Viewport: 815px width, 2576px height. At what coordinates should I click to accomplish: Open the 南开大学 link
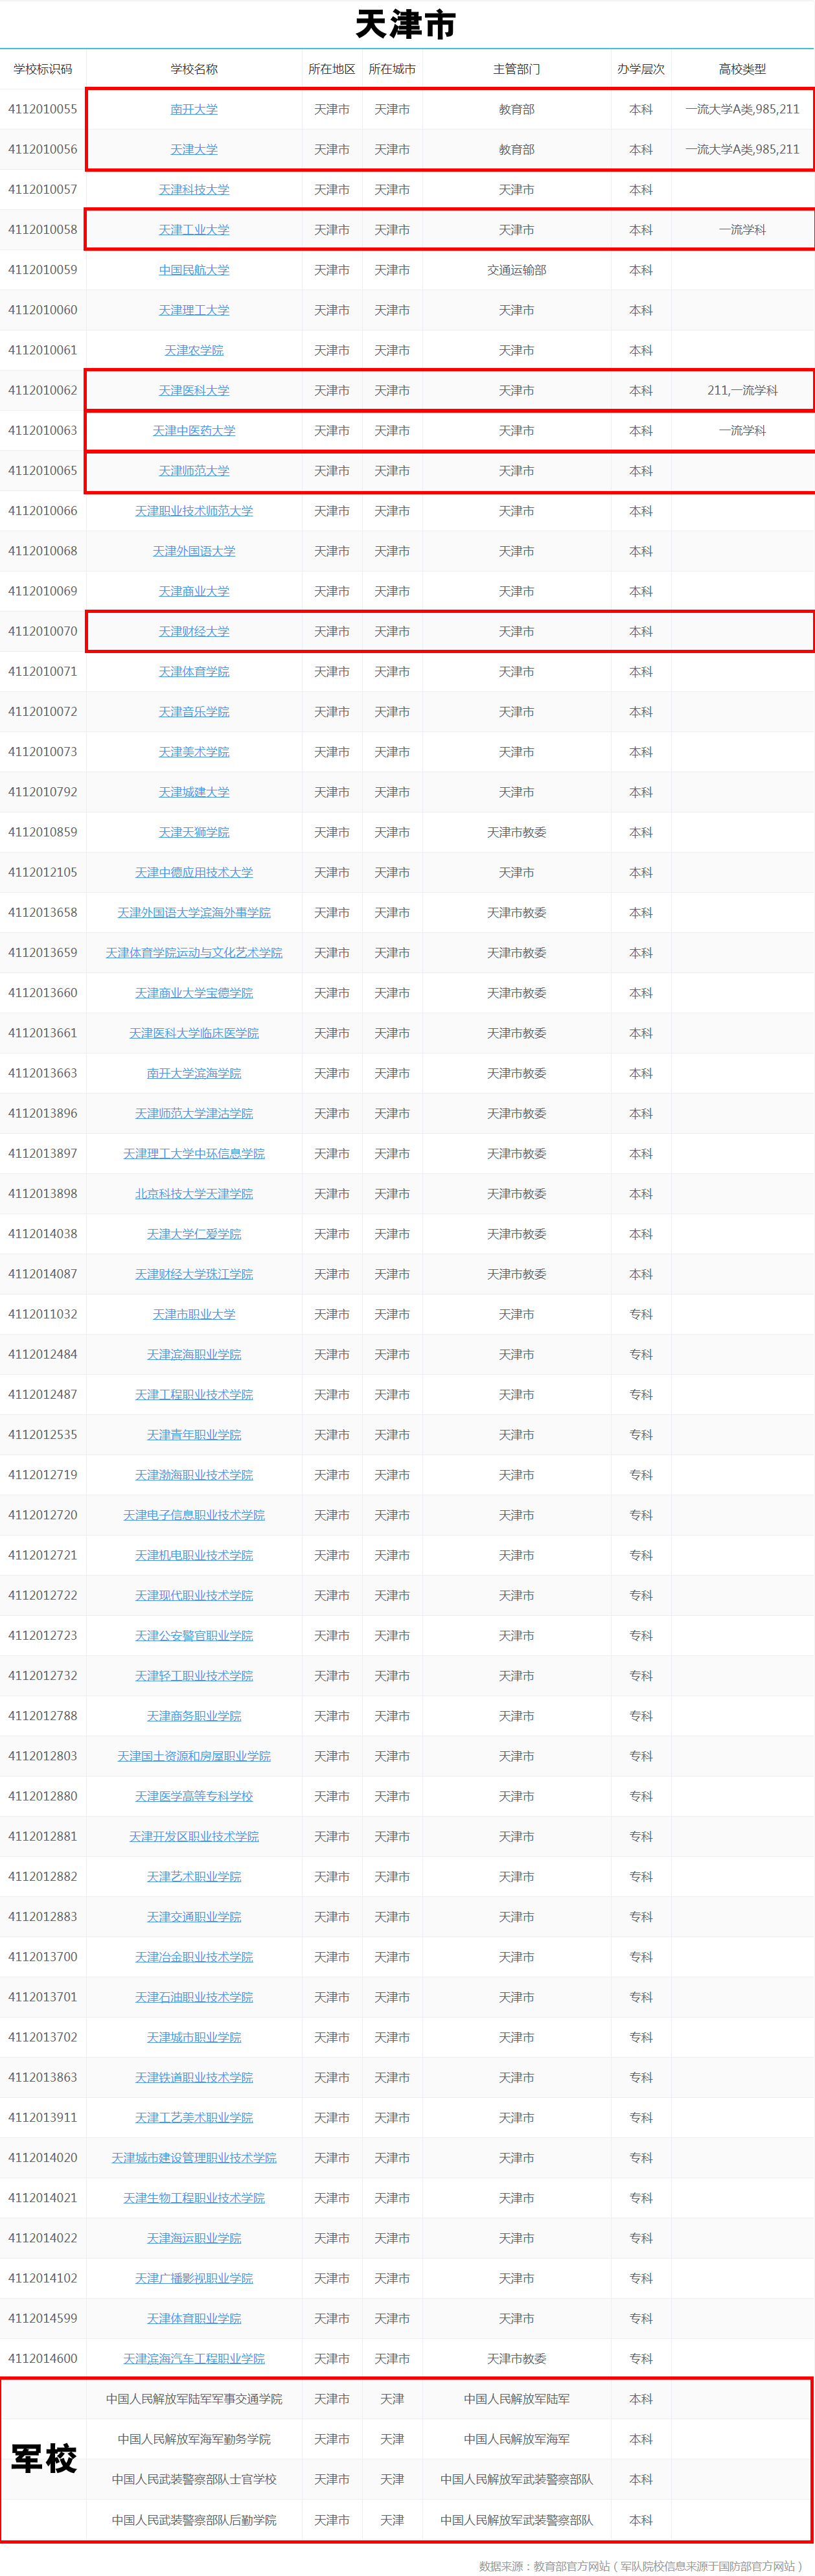(x=194, y=109)
